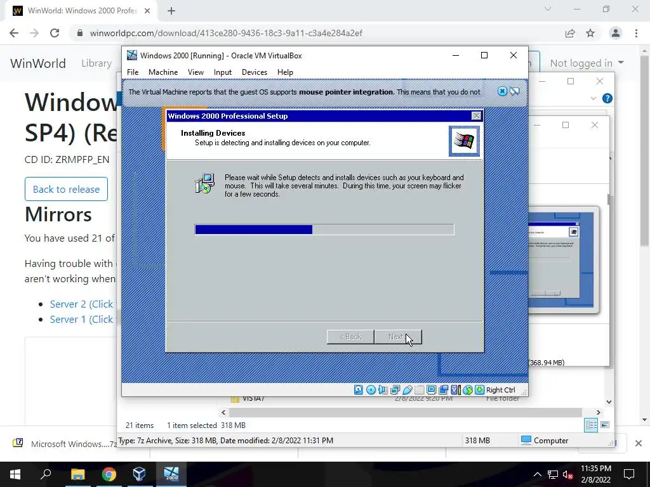Click the Next button in Windows 2000 Setup

[398, 337]
